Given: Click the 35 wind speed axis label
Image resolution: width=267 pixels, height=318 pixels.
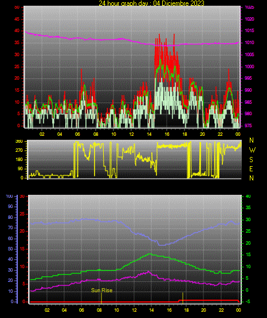Looking at the screenshot, I should pyautogui.click(x=17, y=43).
